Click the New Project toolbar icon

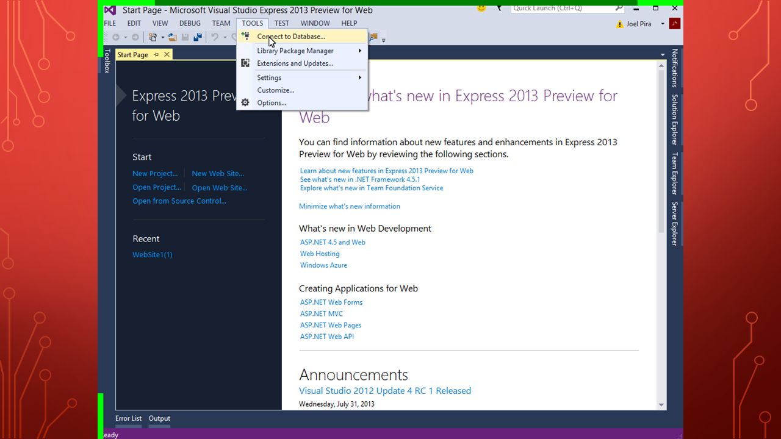[153, 37]
